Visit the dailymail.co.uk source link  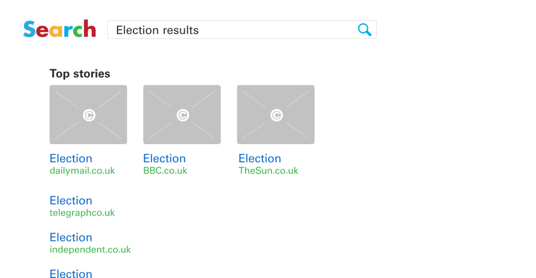82,171
